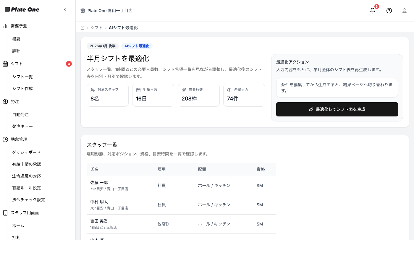Click 最適化してシフト表を生成 button
Screen dimensions: 414x266
pos(337,109)
